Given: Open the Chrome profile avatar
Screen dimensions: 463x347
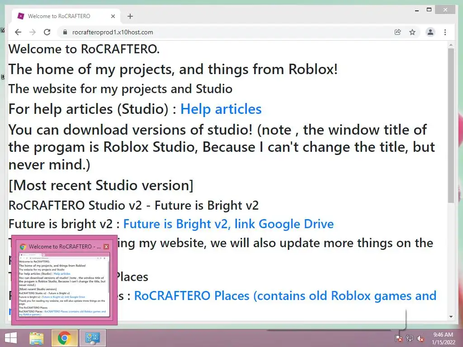Looking at the screenshot, I should pos(430,32).
